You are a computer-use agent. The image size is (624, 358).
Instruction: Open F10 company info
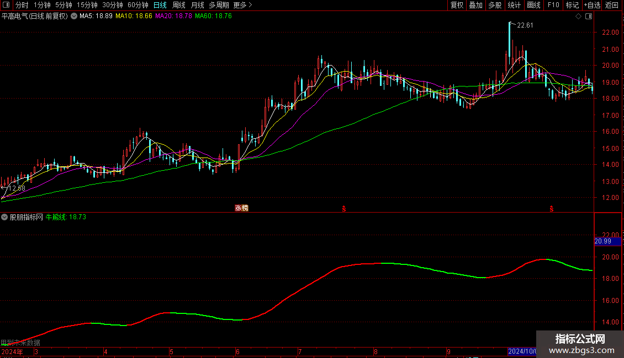pyautogui.click(x=553, y=5)
